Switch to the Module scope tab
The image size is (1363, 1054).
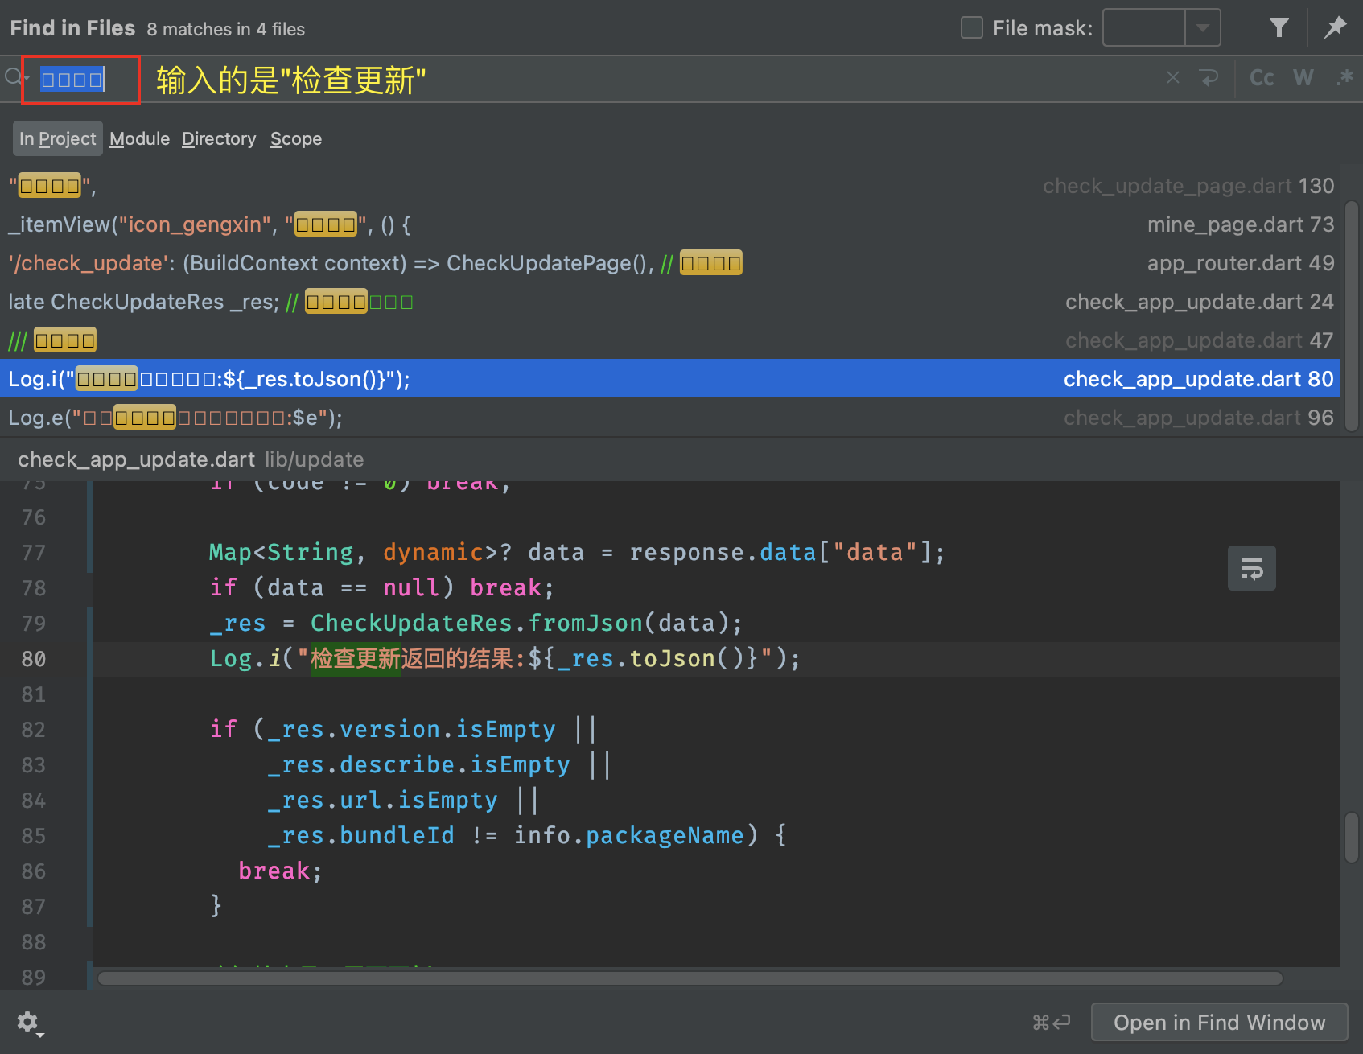point(140,139)
